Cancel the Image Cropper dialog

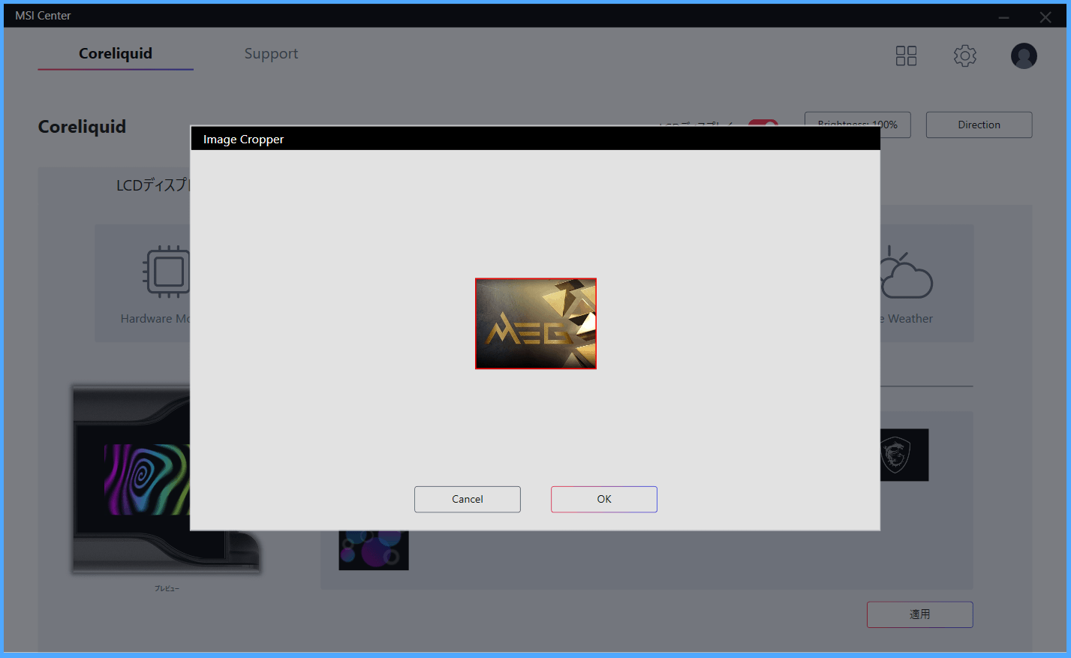click(x=467, y=499)
